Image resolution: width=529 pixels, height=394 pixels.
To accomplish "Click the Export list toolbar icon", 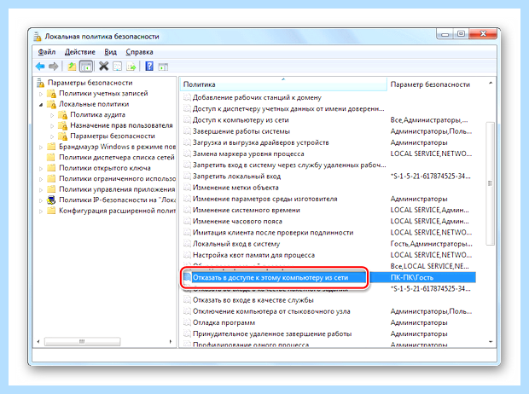I will [x=131, y=67].
